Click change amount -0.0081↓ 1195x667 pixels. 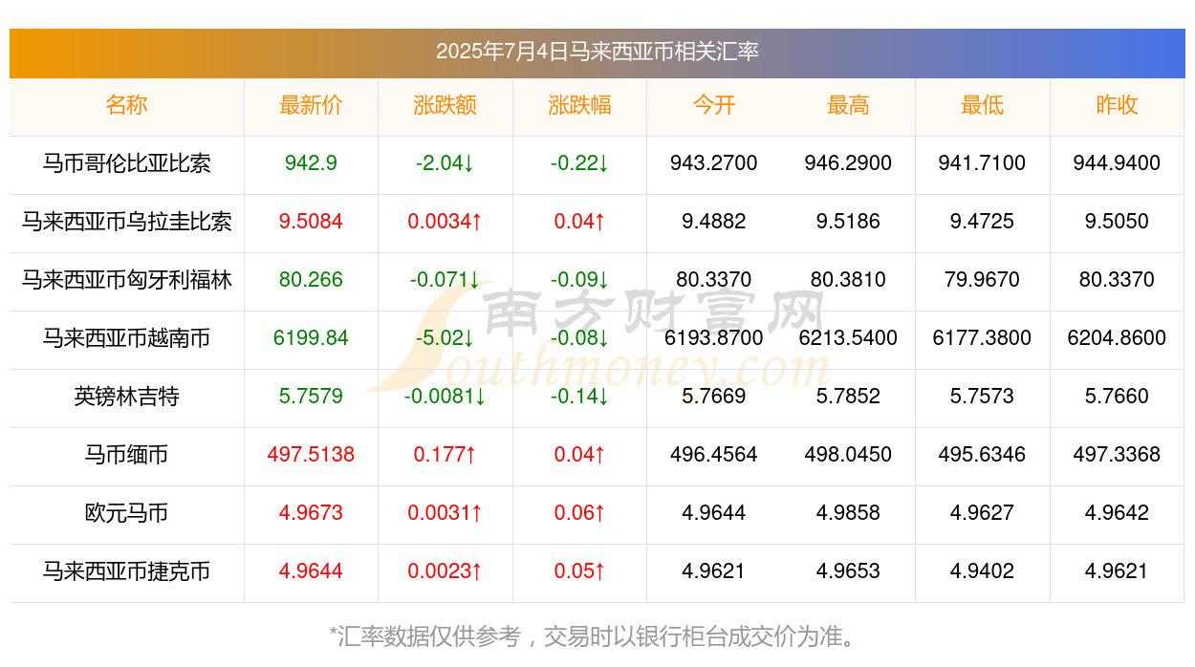click(445, 397)
